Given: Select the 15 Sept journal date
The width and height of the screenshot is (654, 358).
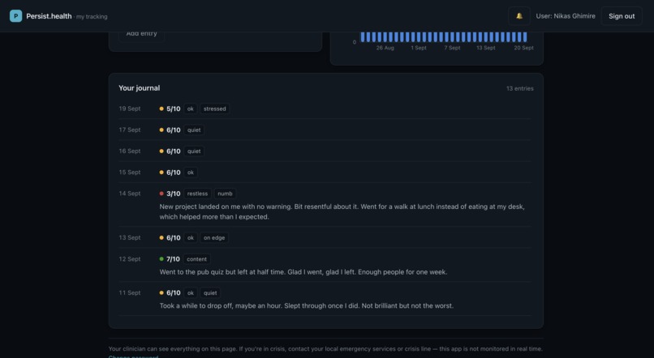Looking at the screenshot, I should pyautogui.click(x=130, y=173).
